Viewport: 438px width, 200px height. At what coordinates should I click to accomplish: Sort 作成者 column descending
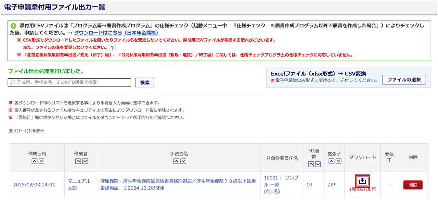[x=85, y=161]
